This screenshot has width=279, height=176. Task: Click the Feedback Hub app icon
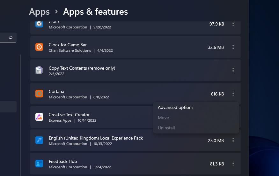coord(39,164)
